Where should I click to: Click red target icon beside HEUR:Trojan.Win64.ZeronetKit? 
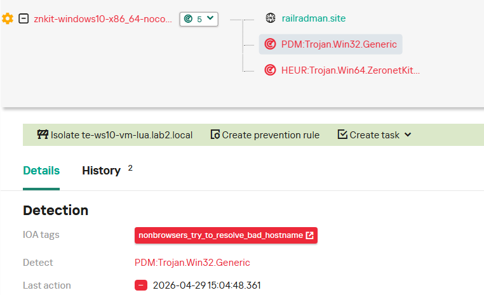270,70
